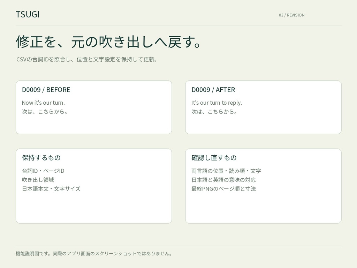357x268 pixels.
Task: Click the "D0009 / AFTER" card title
Action: click(213, 90)
